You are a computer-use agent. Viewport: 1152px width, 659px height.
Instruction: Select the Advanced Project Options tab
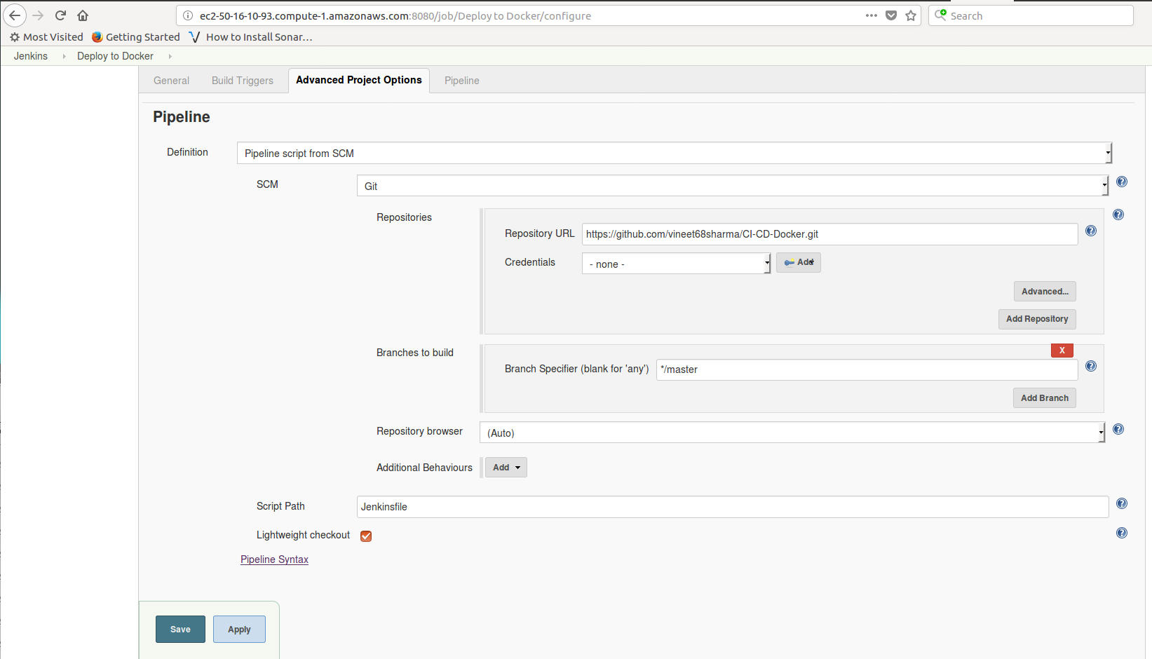coord(359,80)
